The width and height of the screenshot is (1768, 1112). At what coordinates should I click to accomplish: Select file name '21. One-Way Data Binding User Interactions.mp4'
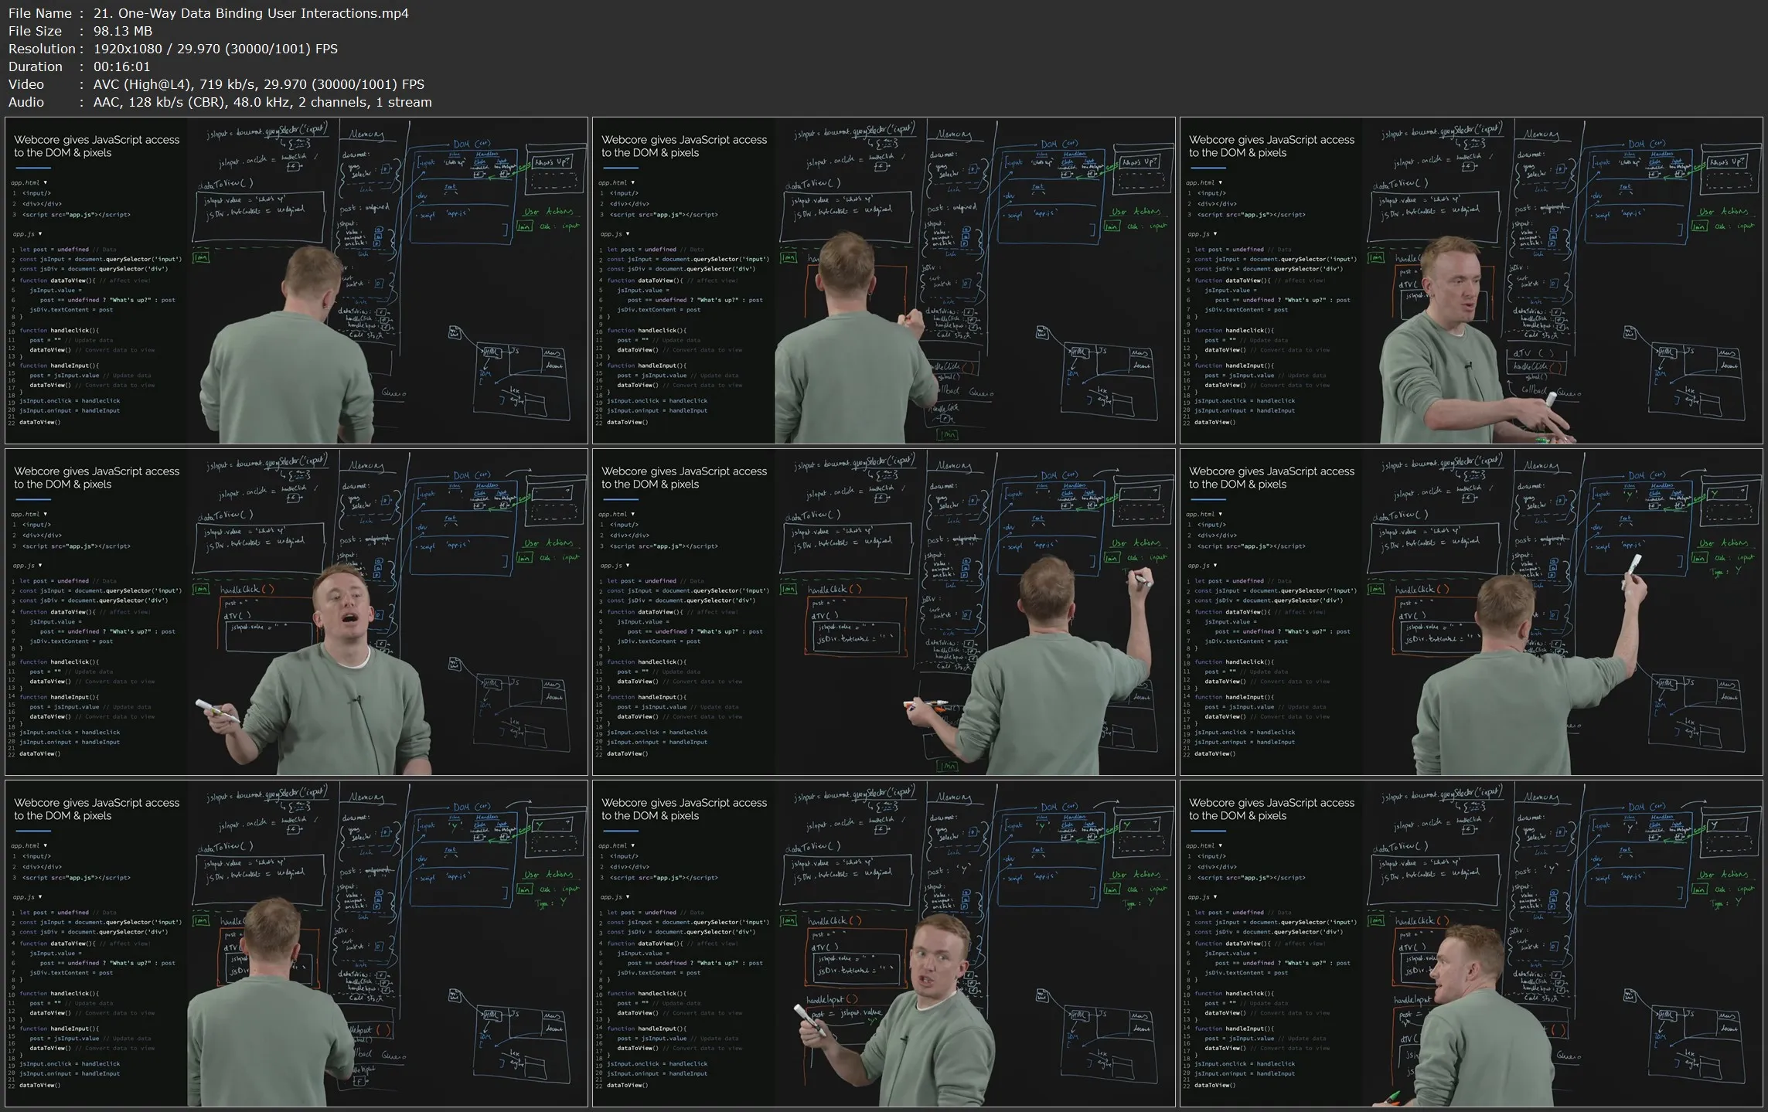pos(251,13)
